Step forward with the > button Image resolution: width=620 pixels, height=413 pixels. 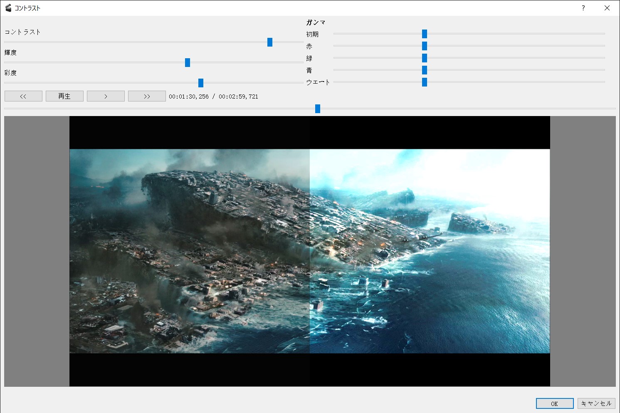tap(106, 96)
